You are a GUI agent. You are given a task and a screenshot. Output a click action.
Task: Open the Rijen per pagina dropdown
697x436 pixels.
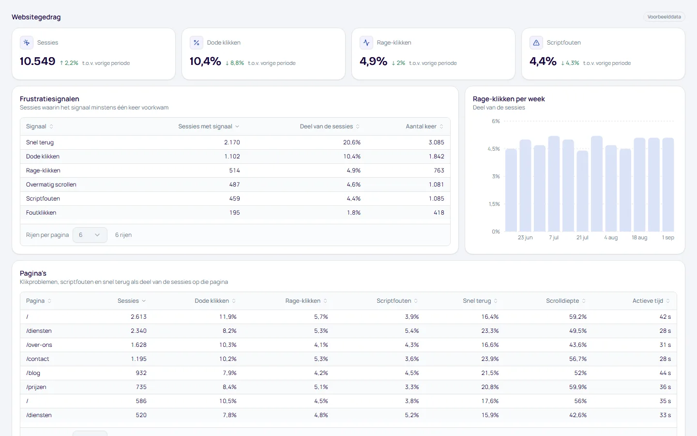click(x=90, y=235)
